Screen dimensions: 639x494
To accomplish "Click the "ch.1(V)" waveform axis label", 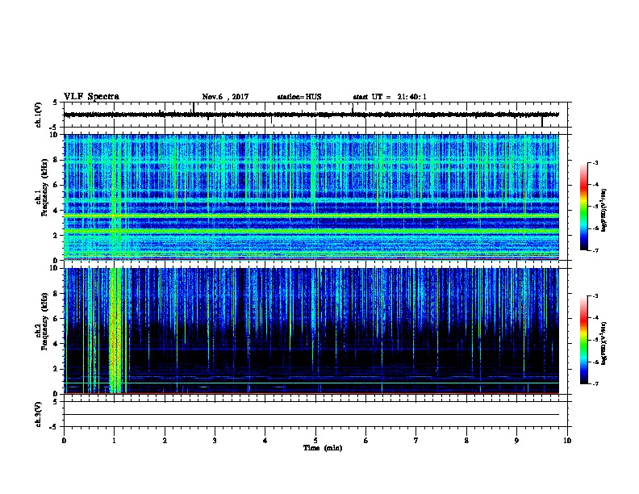I will click(39, 115).
